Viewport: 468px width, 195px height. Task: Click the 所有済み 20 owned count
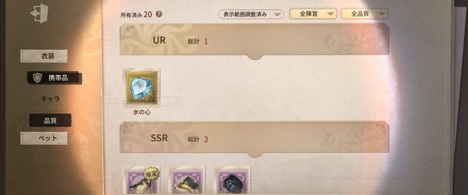coord(136,15)
